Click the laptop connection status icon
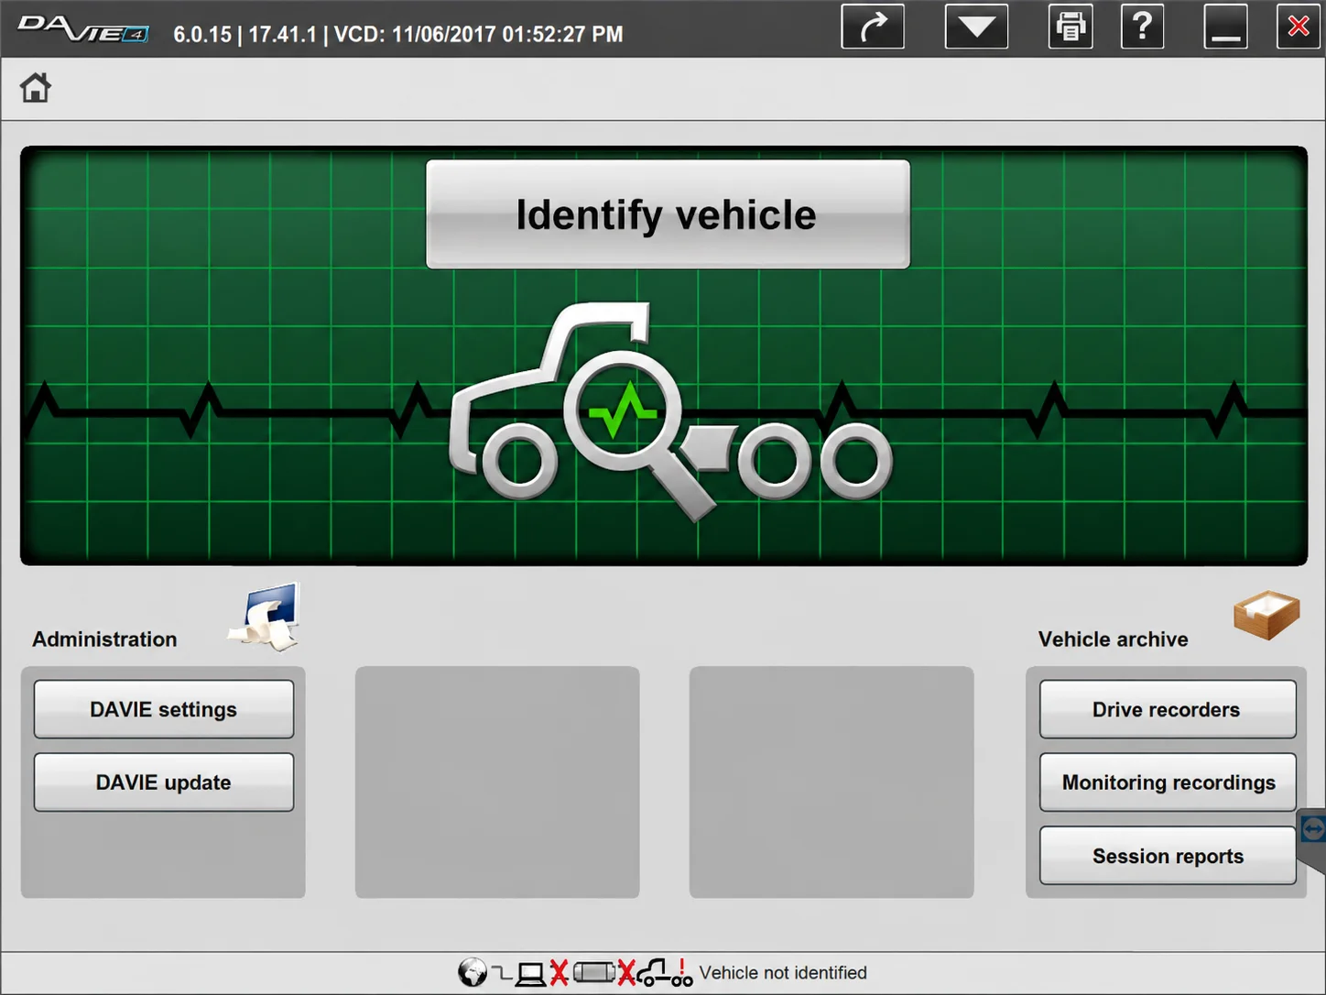This screenshot has height=995, width=1326. pyautogui.click(x=530, y=973)
